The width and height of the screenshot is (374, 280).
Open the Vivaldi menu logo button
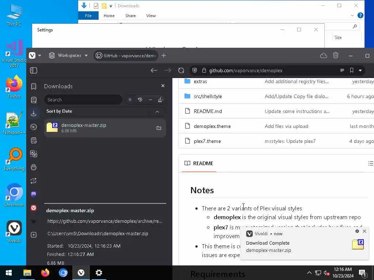pyautogui.click(x=32, y=55)
